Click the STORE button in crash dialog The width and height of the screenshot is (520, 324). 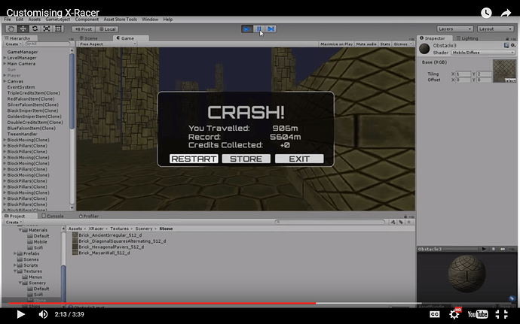click(246, 159)
